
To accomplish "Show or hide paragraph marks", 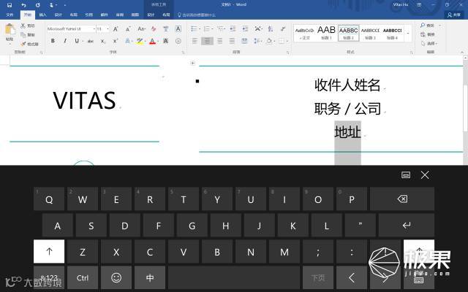I will point(283,28).
